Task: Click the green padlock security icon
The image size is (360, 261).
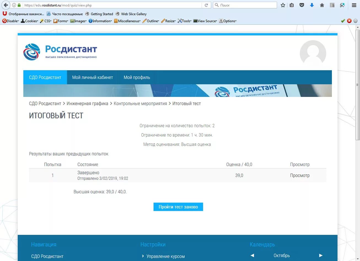Action: (x=19, y=5)
